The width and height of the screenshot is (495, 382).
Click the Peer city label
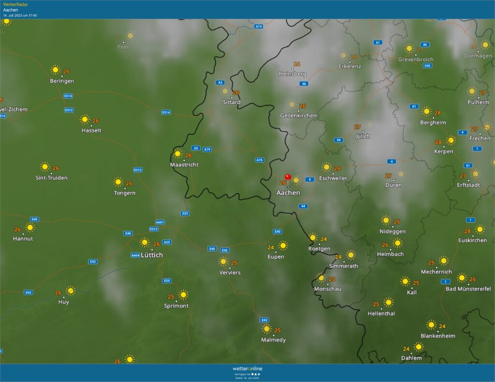123,47
